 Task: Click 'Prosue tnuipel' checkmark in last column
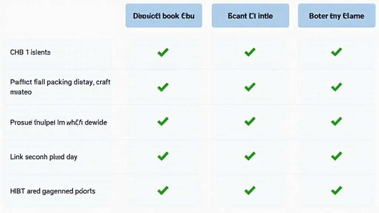click(x=336, y=121)
